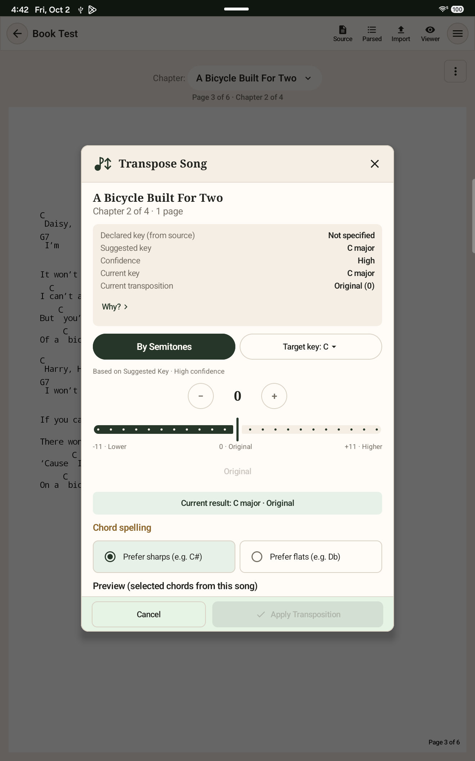Click the Page 3 of 6 footer label
Image resolution: width=475 pixels, height=761 pixels.
click(444, 742)
